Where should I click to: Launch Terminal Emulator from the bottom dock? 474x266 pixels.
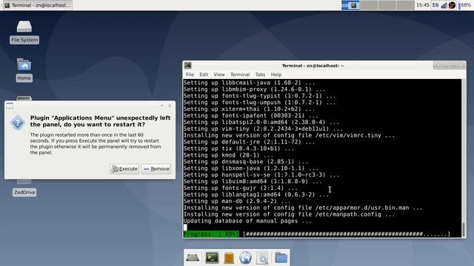tap(212, 258)
